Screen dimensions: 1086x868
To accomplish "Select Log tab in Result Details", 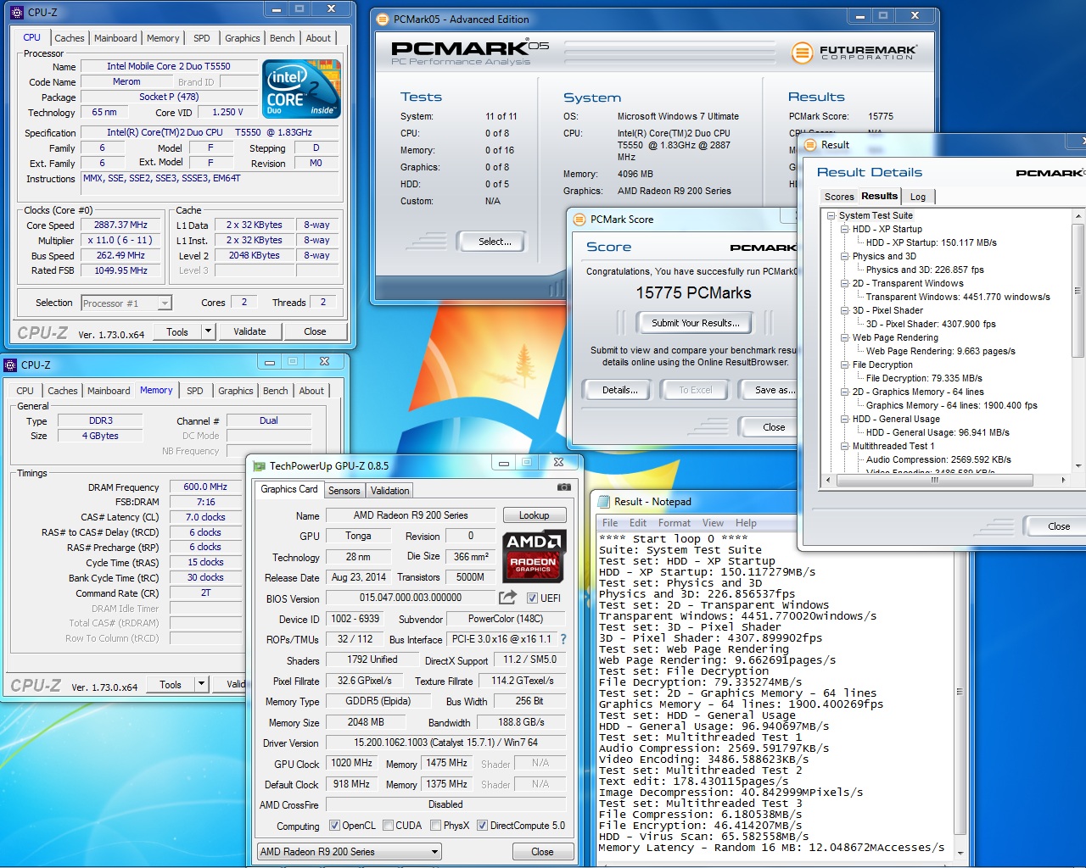I will [918, 197].
